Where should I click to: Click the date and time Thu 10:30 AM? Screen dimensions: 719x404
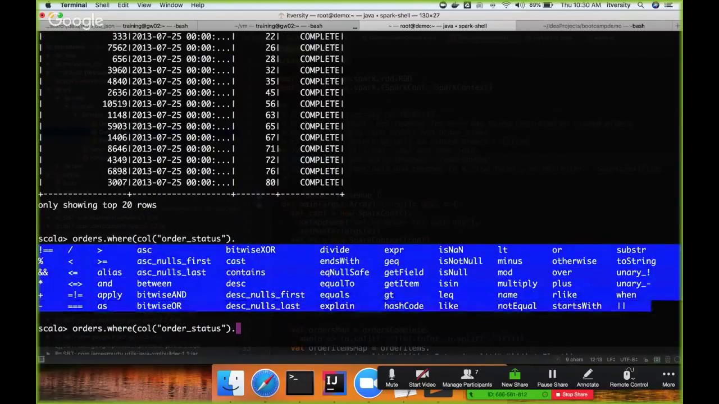[x=581, y=5]
